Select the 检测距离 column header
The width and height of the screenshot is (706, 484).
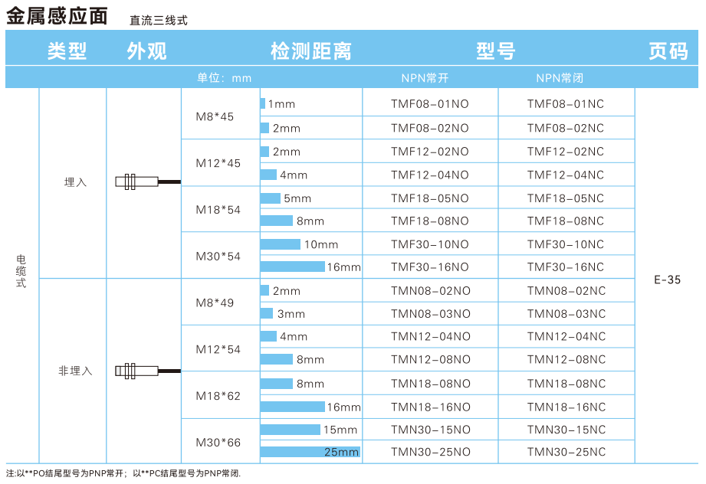click(x=310, y=51)
